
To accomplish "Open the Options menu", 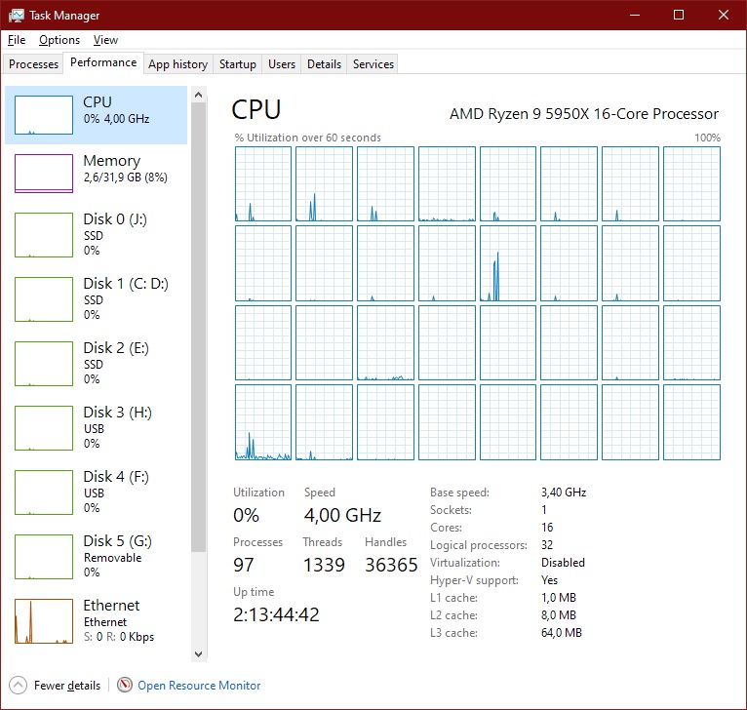I will 59,40.
